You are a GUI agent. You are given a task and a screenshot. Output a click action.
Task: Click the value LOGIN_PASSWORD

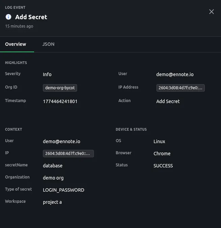point(64,190)
